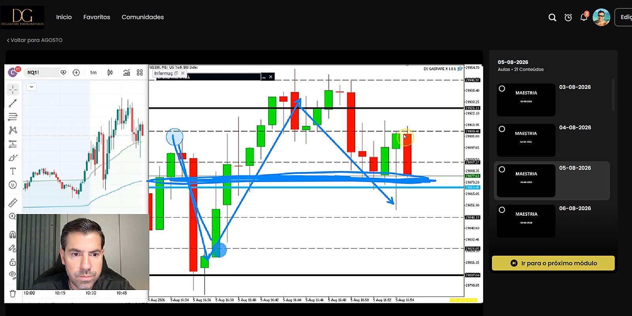Screen dimensions: 632x316
Task: Open the search icon in the header
Action: tap(552, 17)
